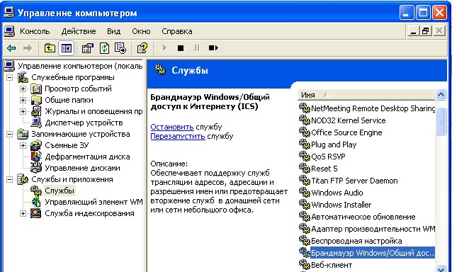The height and width of the screenshot is (272, 452).
Task: Click the title bar computer icon
Action: (9, 13)
